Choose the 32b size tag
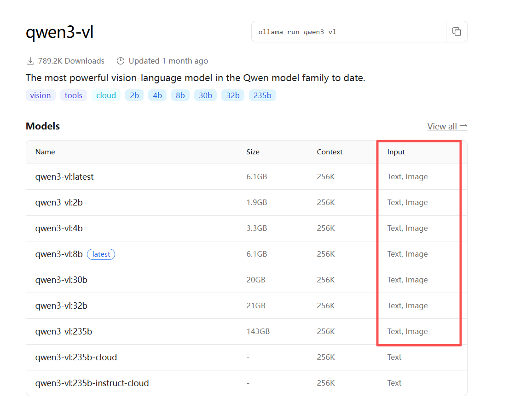Screen dimensions: 532x399 pyautogui.click(x=233, y=95)
